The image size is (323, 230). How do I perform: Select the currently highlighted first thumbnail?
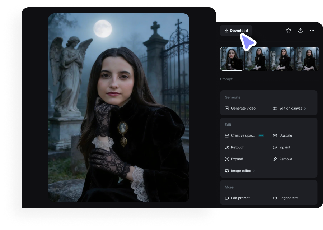(x=231, y=59)
